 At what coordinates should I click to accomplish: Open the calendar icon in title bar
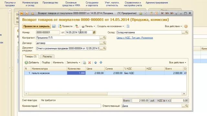tap(157, 13)
